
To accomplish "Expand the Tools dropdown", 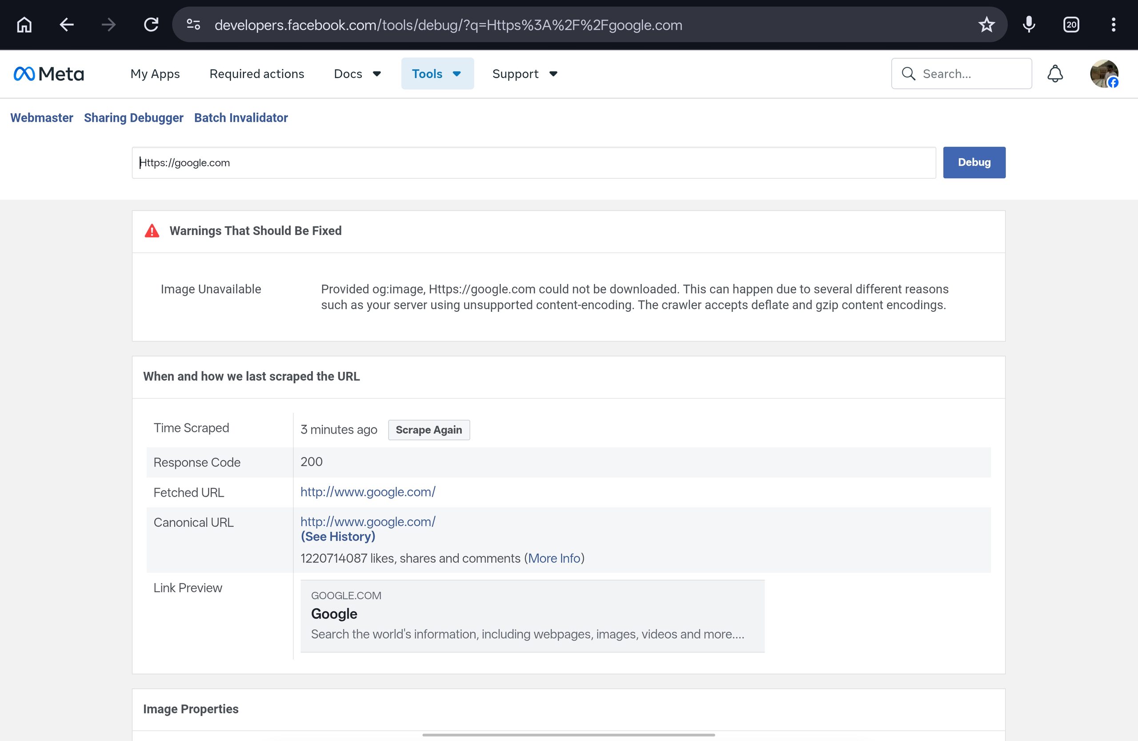I will [x=437, y=74].
